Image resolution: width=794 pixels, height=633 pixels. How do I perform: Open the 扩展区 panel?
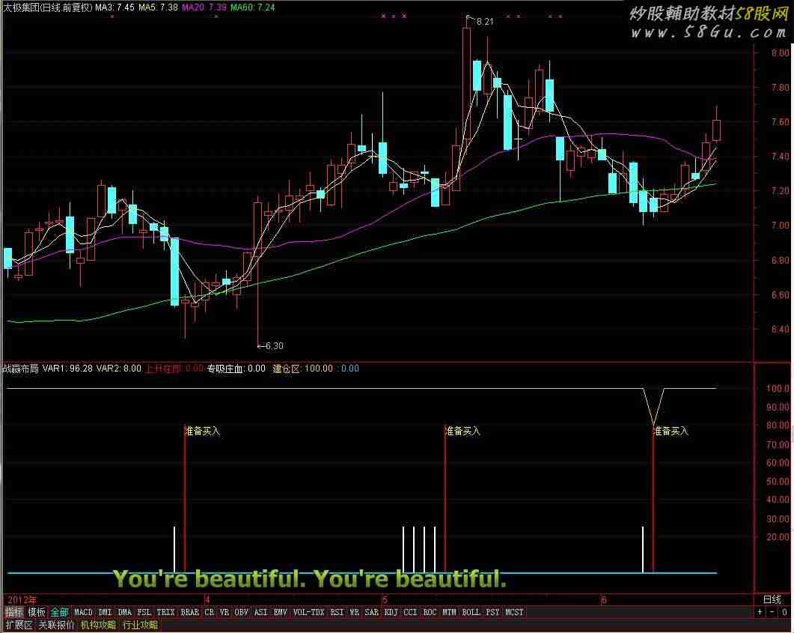(19, 625)
